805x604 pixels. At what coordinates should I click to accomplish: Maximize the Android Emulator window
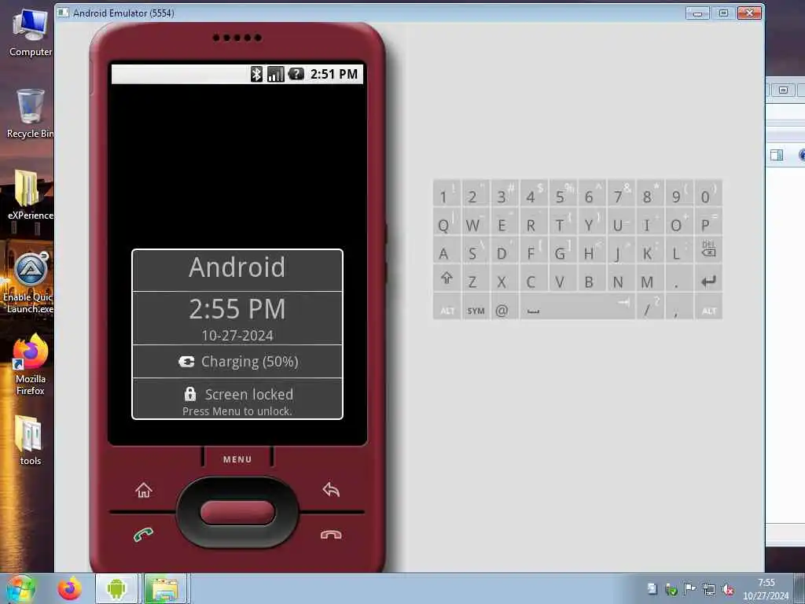pos(723,13)
